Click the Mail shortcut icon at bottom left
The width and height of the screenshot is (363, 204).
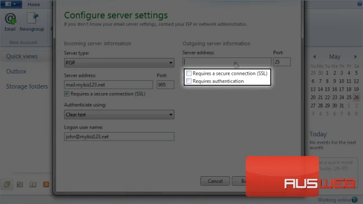pos(7,184)
